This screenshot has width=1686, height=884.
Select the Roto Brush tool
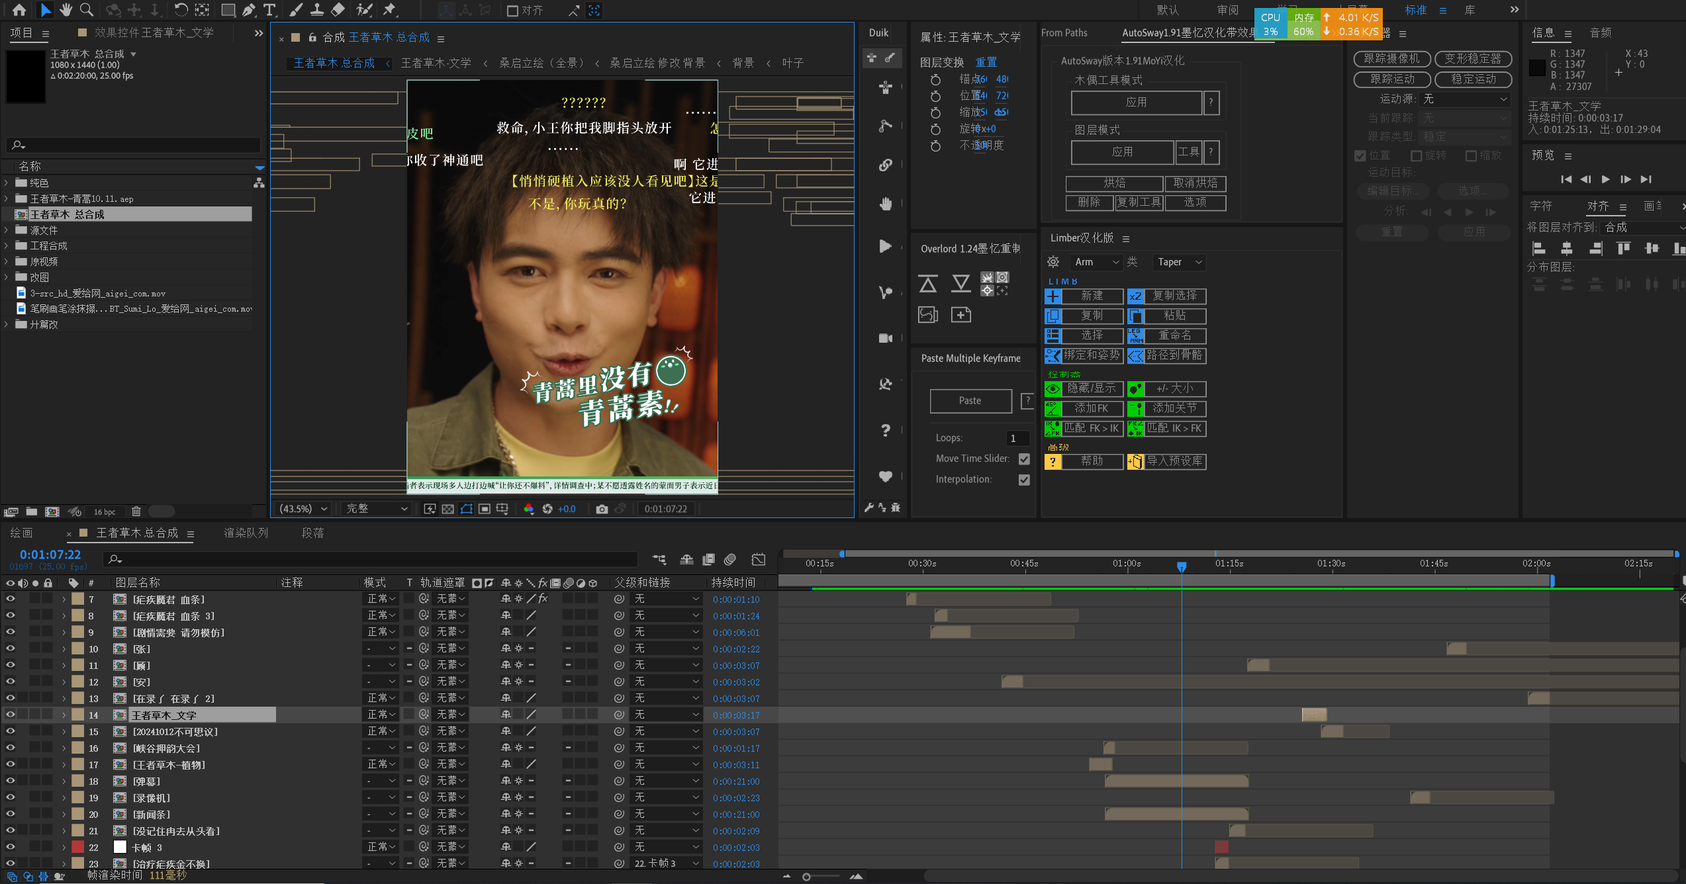pos(364,10)
